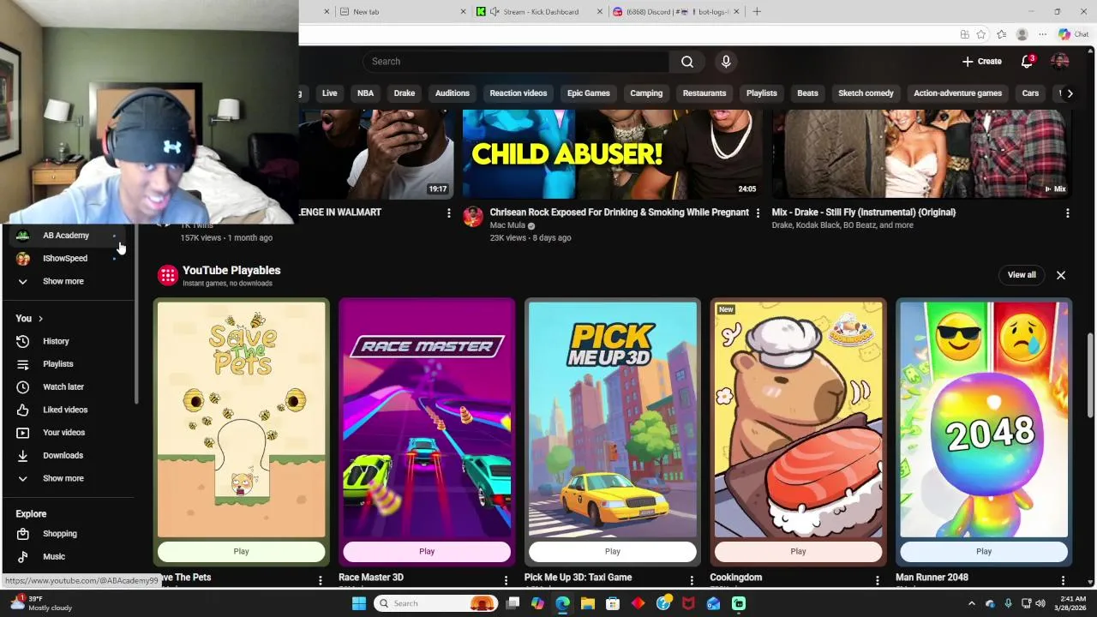Open the Chrisean Rock Exposed video title

pyautogui.click(x=619, y=213)
